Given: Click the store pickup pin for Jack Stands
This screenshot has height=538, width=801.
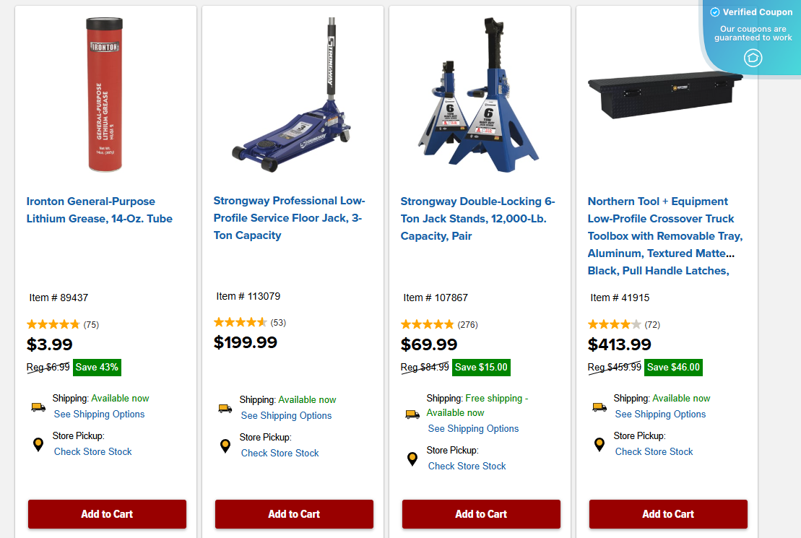Looking at the screenshot, I should [412, 459].
